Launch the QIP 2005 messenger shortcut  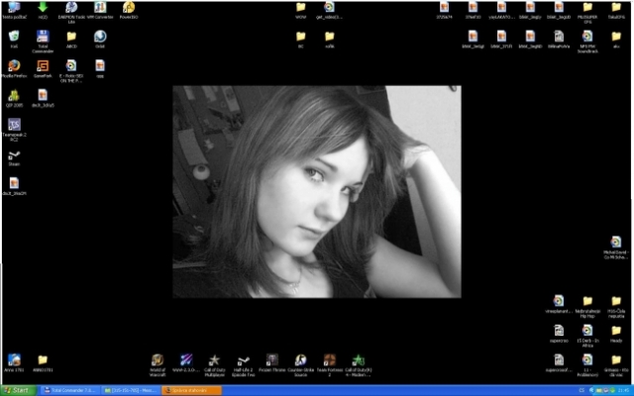coord(14,98)
